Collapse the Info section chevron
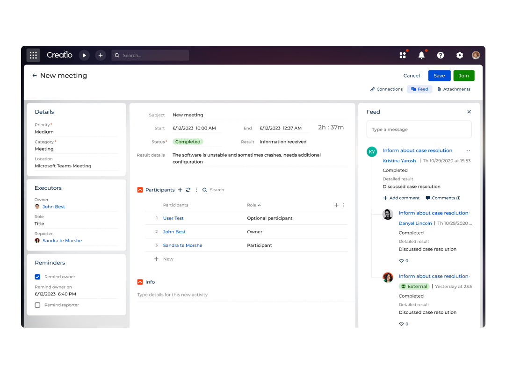This screenshot has width=506, height=374. 140,282
